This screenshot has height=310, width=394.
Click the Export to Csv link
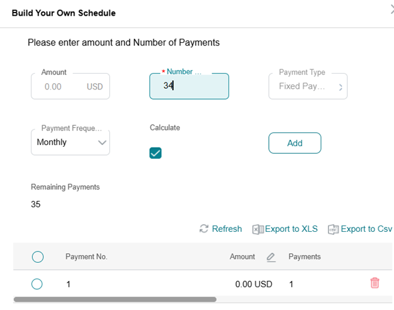coord(366,229)
